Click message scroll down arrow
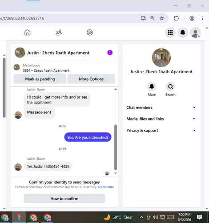The height and width of the screenshot is (223, 209). [116, 173]
